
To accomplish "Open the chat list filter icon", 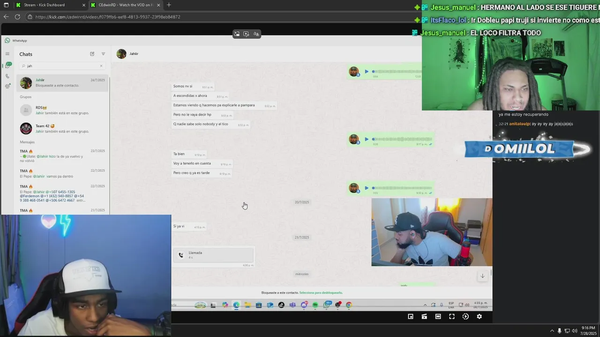I will pyautogui.click(x=103, y=54).
